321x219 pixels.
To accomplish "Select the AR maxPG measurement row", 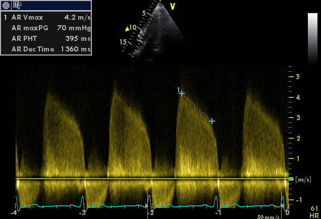I will click(x=50, y=27).
